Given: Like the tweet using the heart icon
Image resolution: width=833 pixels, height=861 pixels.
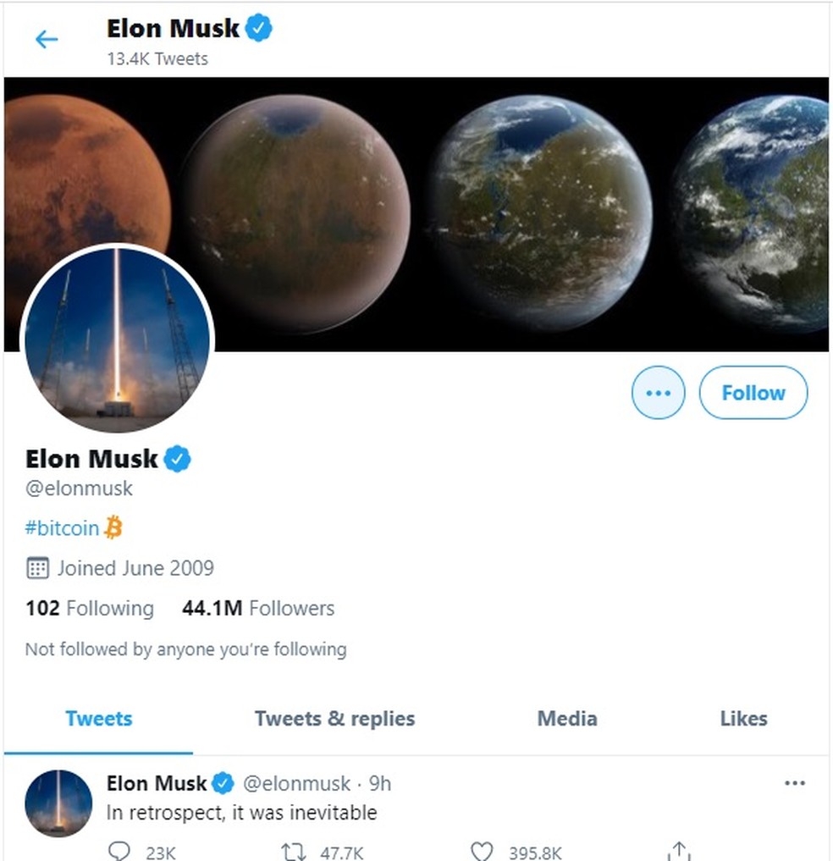Looking at the screenshot, I should click(x=482, y=851).
